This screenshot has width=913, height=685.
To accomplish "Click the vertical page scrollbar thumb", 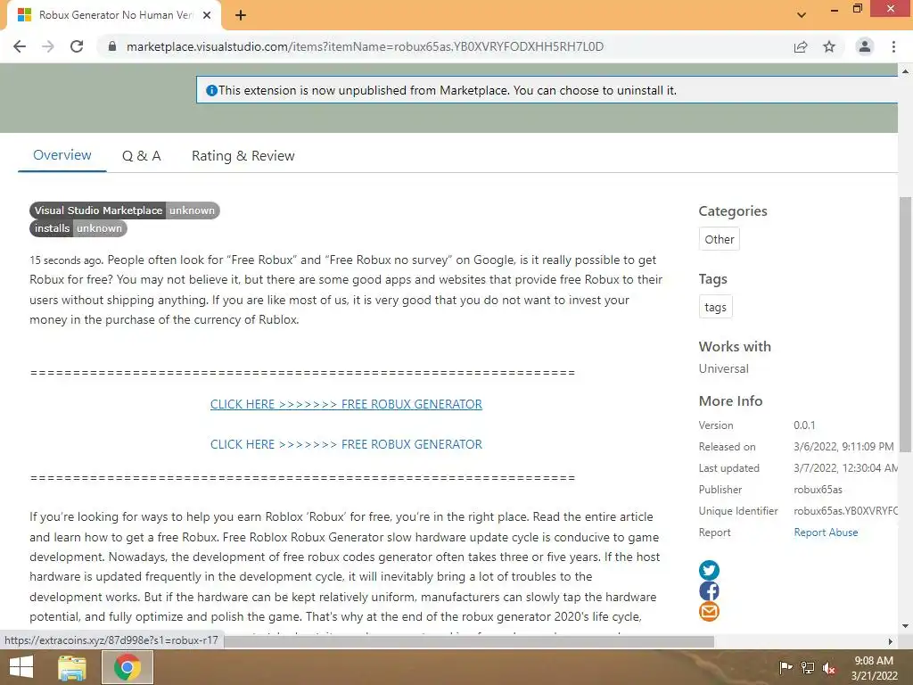I will pyautogui.click(x=905, y=324).
